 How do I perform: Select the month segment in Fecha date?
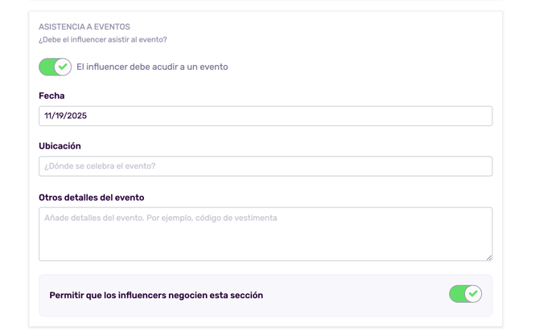pyautogui.click(x=48, y=116)
